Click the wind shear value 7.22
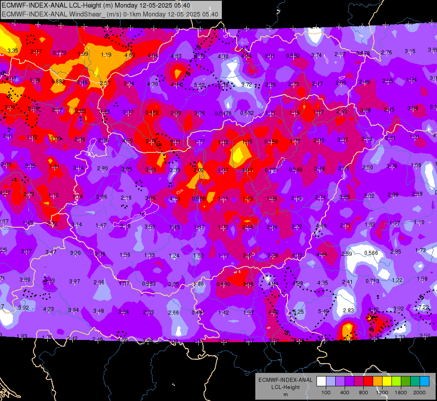437x401 pixels. click(424, 307)
